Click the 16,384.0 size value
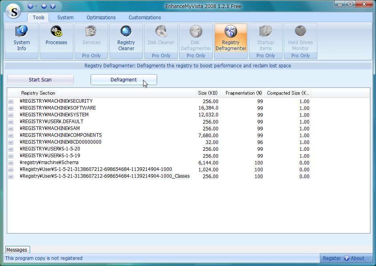376x266 pixels. [208, 108]
